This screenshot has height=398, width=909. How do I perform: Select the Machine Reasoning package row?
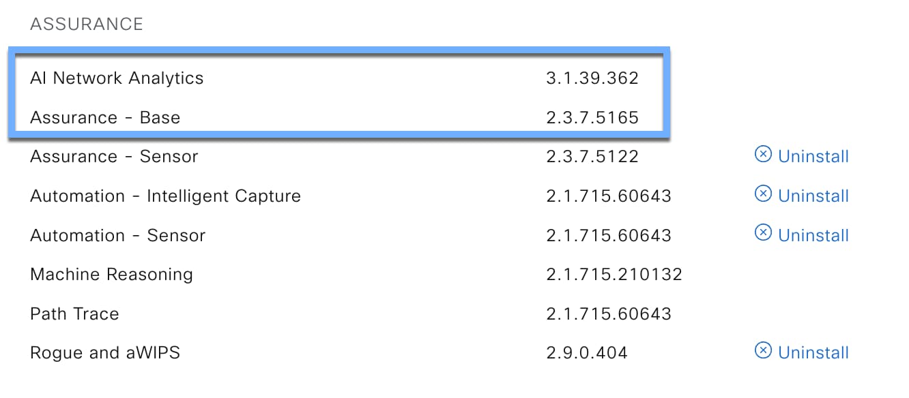(x=111, y=275)
